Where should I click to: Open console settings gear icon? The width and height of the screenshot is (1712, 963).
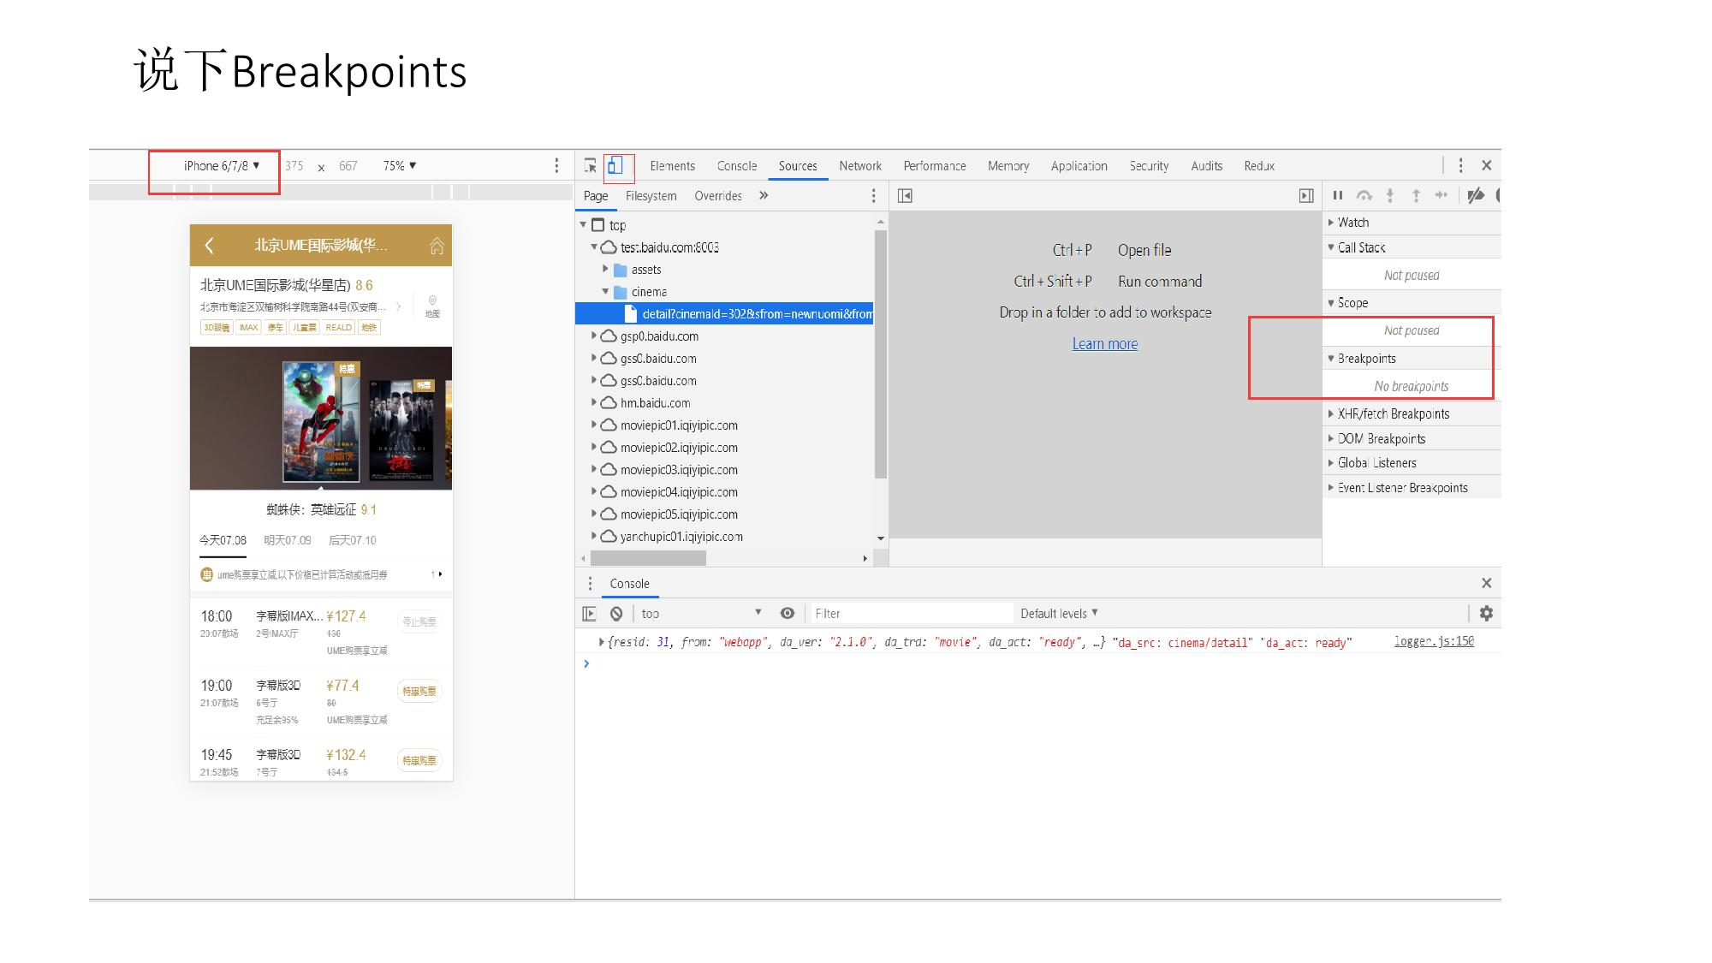click(x=1486, y=614)
